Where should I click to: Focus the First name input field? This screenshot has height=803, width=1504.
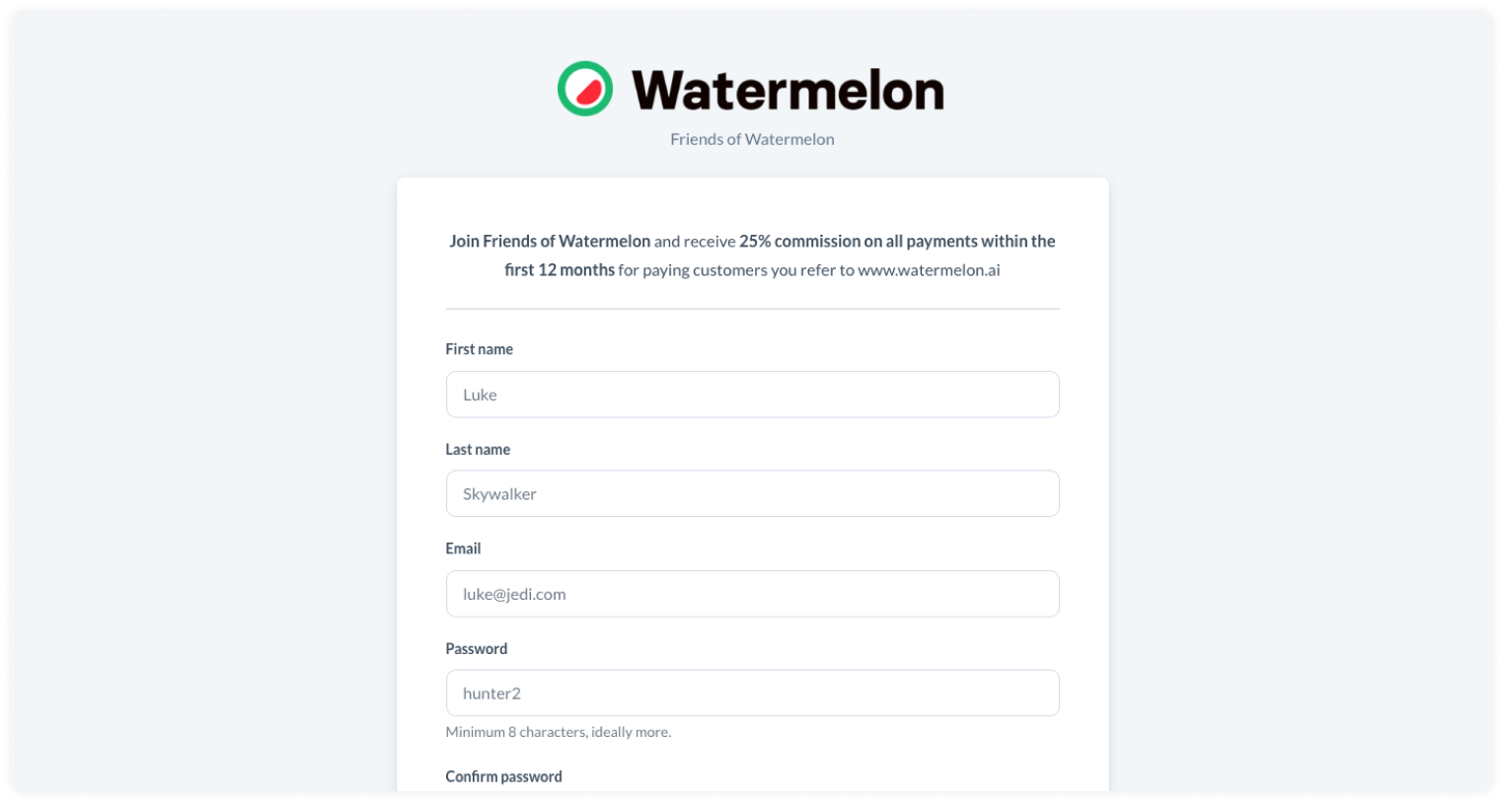point(752,395)
